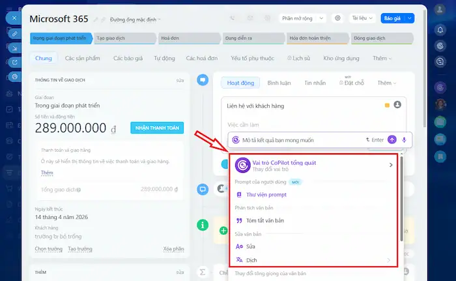Click the pencil icon beside Microsoft 365 title
456x281 pixels.
pyautogui.click(x=96, y=20)
